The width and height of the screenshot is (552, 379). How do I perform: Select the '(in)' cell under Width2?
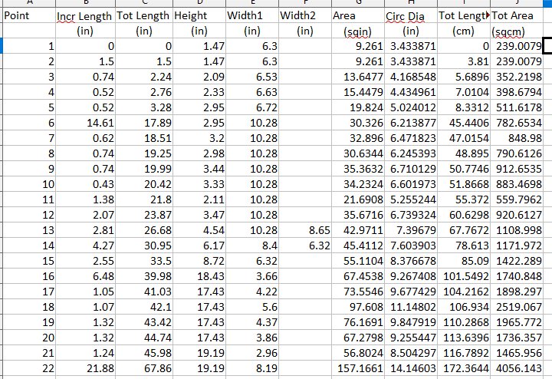[305, 31]
